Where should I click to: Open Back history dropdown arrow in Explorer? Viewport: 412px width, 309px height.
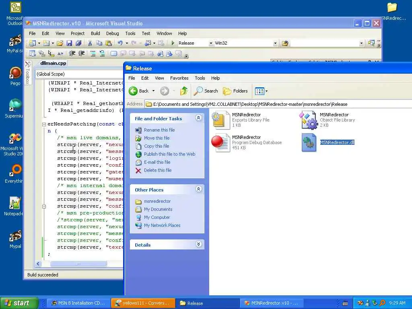click(x=153, y=91)
